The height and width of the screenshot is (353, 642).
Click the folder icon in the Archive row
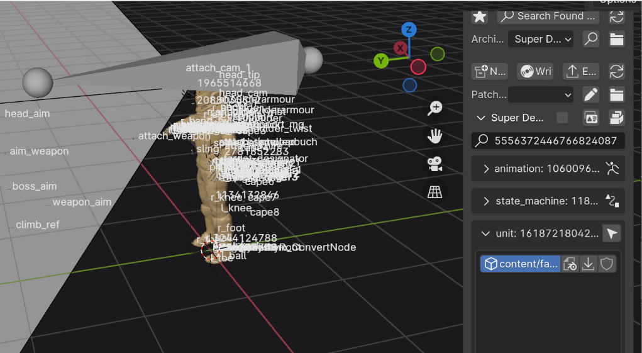click(x=617, y=39)
